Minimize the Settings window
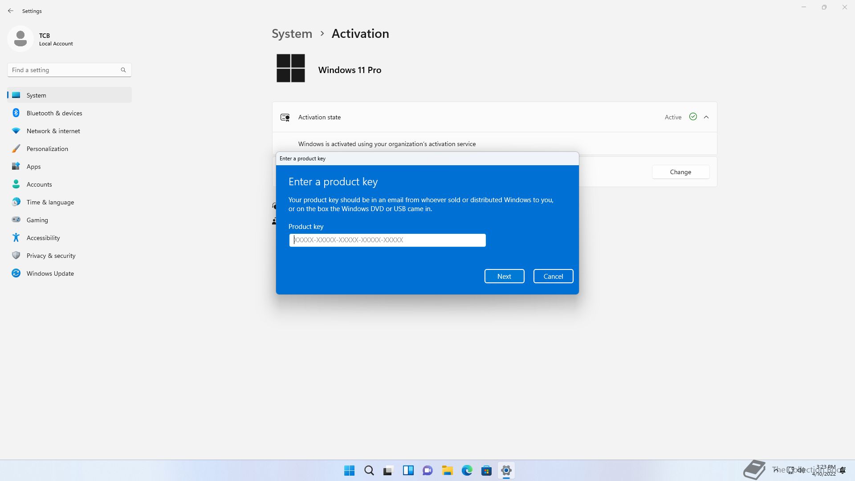Viewport: 855px width, 481px height. point(804,7)
